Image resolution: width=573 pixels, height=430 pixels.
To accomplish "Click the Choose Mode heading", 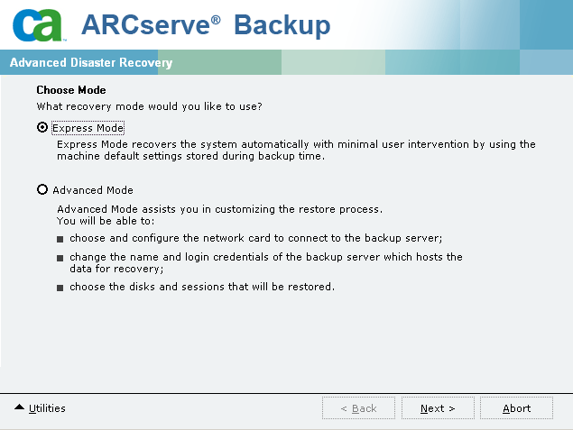I will tap(71, 90).
